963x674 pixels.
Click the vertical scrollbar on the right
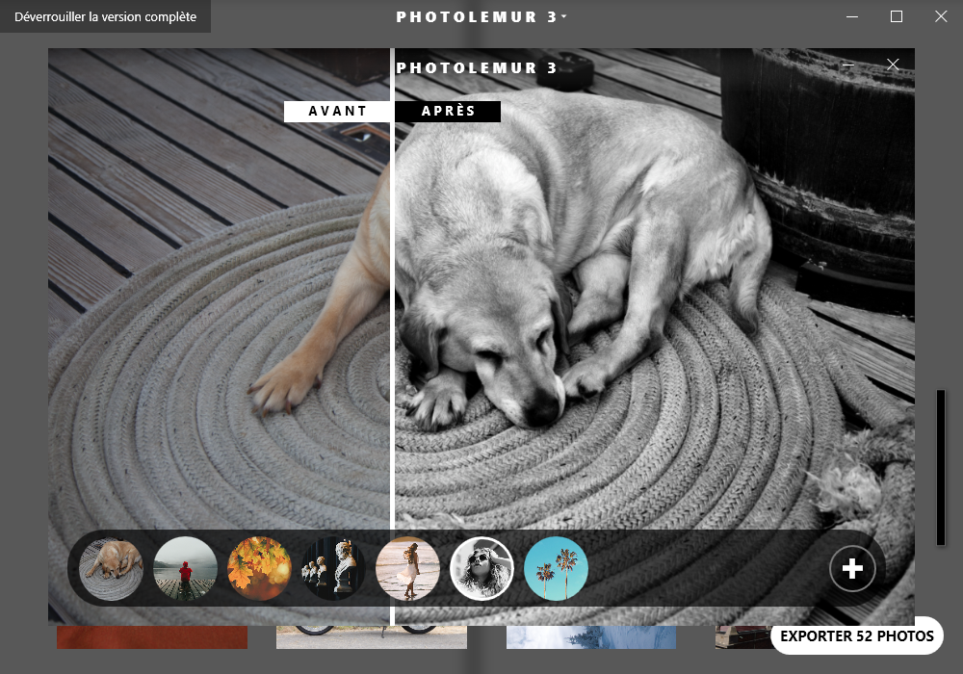pyautogui.click(x=940, y=467)
